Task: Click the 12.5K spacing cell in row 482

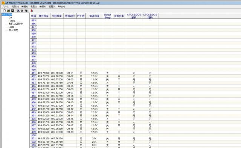Action: coord(94,76)
